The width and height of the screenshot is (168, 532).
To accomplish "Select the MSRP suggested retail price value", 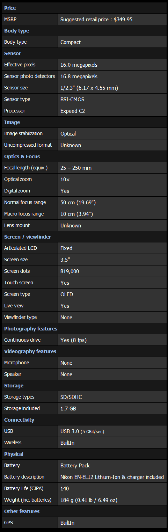I will coord(96,20).
